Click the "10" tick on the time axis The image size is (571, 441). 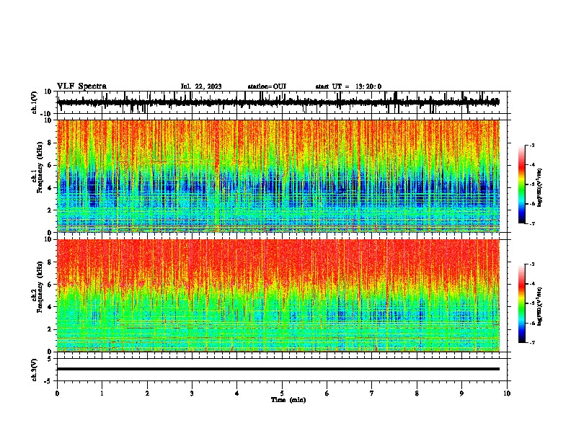[507, 393]
